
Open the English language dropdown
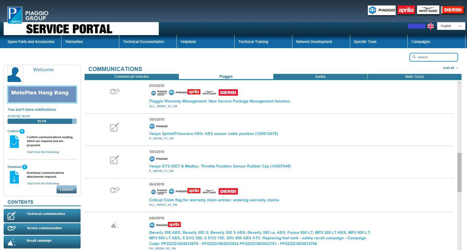coord(451,26)
